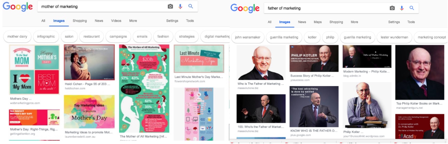
Task: Click microphone icon in "father of marketing" search
Action: point(402,8)
